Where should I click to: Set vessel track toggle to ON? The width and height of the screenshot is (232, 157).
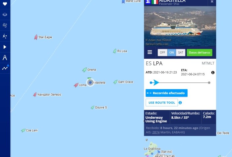(x=171, y=52)
